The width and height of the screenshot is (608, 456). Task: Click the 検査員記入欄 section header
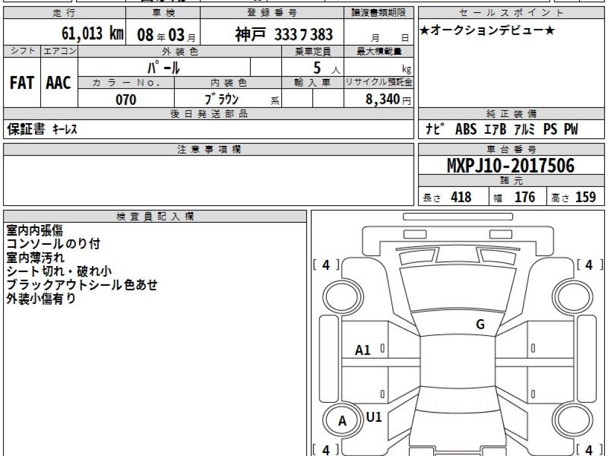click(155, 216)
